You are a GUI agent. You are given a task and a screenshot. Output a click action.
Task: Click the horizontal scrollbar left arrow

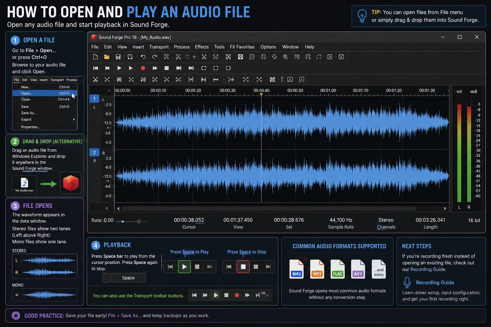119,209
